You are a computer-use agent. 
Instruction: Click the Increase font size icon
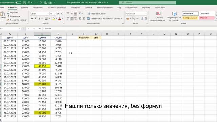(58, 14)
